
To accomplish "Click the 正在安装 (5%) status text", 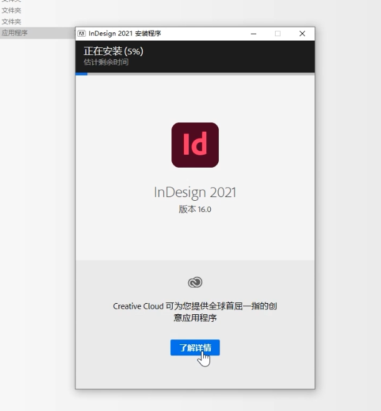I will [x=113, y=51].
